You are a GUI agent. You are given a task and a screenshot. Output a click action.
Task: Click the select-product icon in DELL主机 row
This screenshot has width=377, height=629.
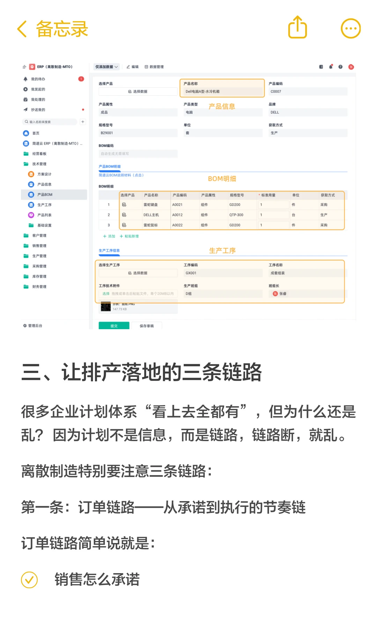coord(124,215)
